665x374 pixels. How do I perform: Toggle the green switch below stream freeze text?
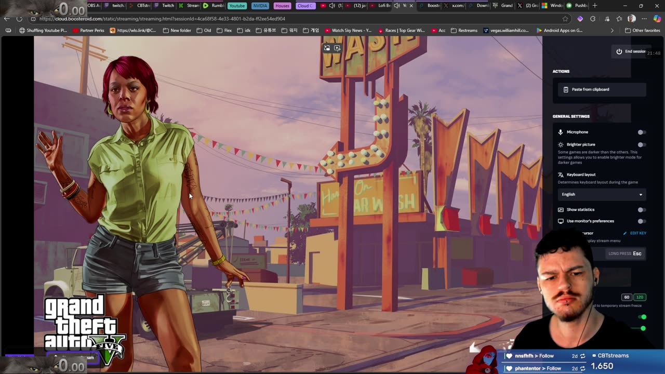643,317
